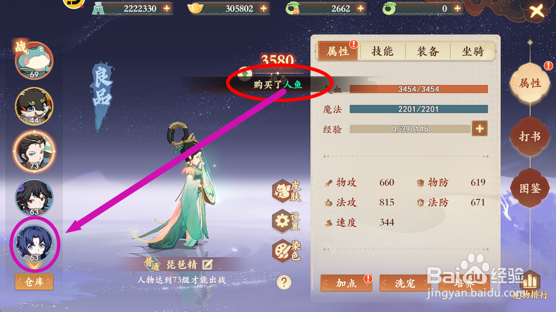Viewport: 556px width, 312px height.
Task: Open the 打书 side menu
Action: click(530, 136)
